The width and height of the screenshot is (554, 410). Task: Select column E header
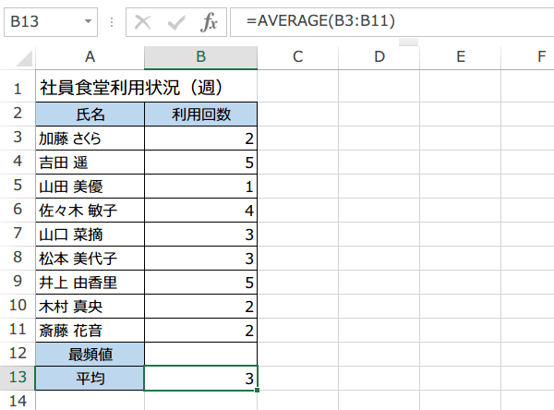pos(461,57)
